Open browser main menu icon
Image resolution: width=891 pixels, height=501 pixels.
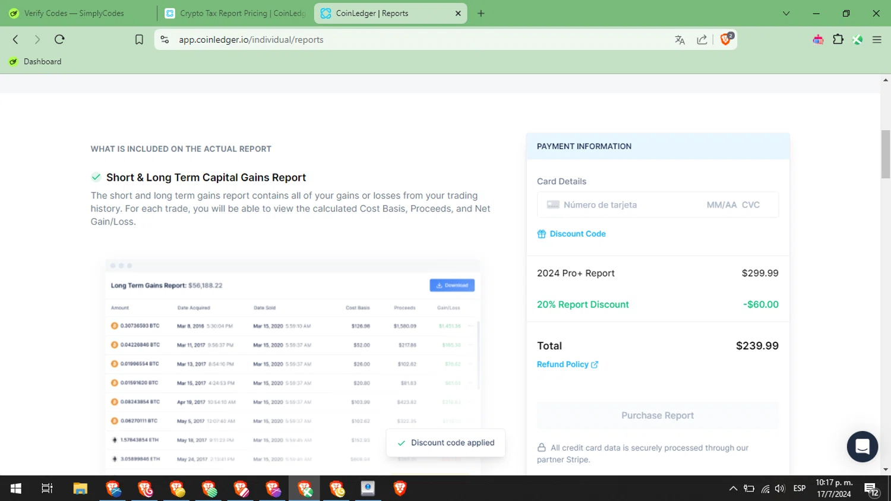(x=877, y=40)
